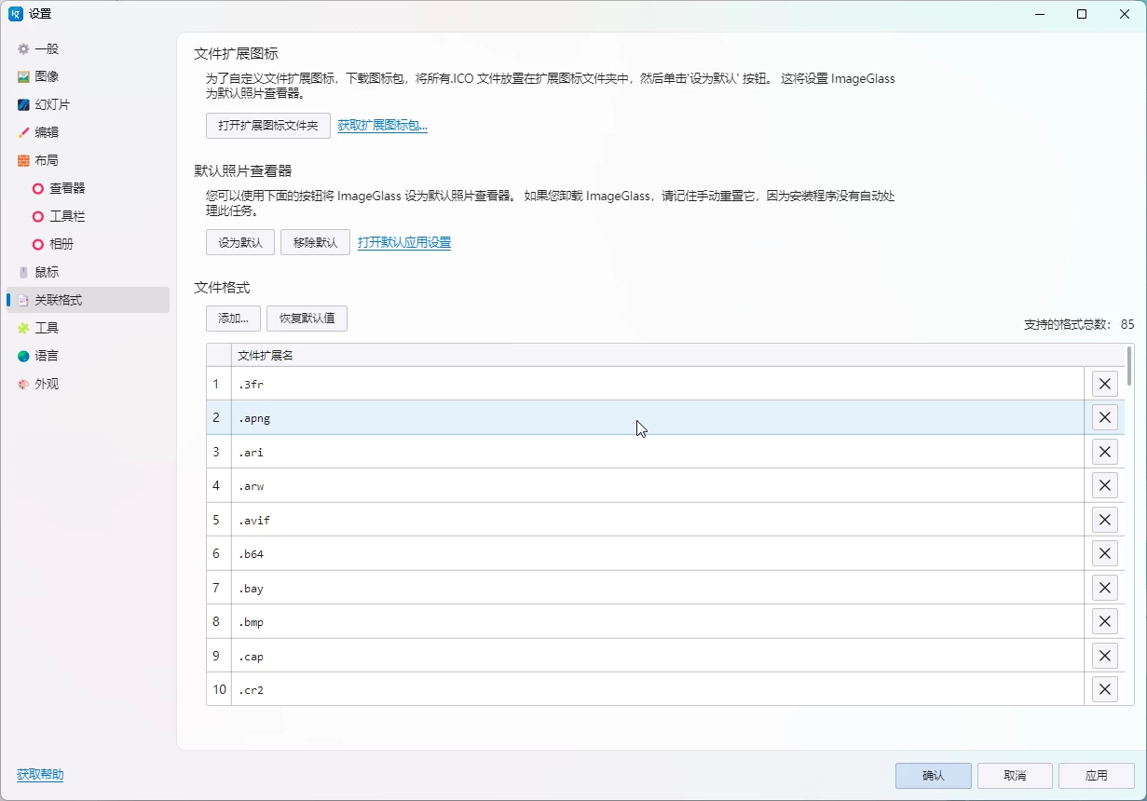The image size is (1147, 801).
Task: Click the 设为默认 (Set as default) button
Action: click(239, 242)
